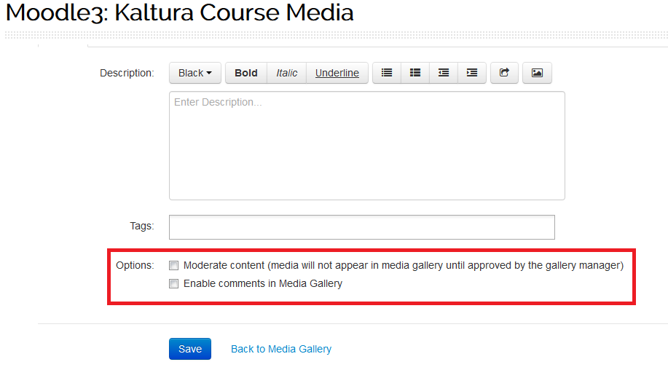Image resolution: width=668 pixels, height=378 pixels.
Task: Click the Enable comments in Media Gallery label
Action: [263, 284]
